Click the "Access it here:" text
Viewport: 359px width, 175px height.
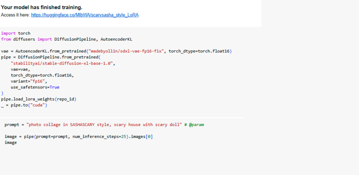[15, 15]
